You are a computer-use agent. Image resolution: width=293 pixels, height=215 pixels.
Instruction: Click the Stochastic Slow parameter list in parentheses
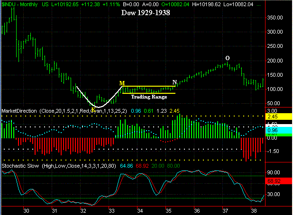click(x=79, y=166)
